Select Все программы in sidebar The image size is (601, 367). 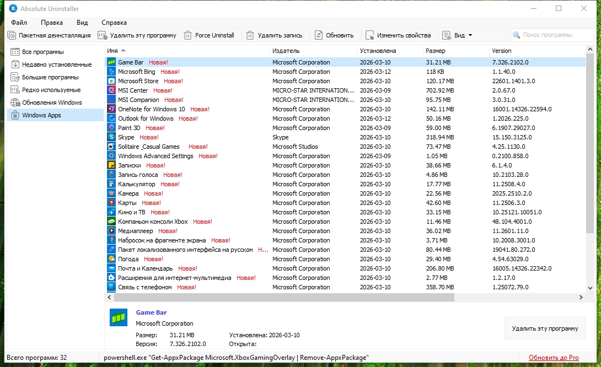point(55,52)
